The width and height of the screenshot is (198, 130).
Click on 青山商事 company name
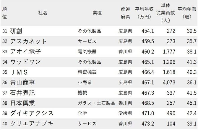[x=22, y=83]
